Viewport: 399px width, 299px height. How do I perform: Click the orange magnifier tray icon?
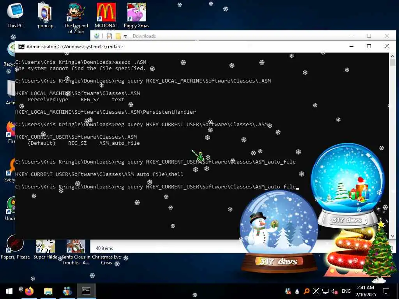(x=307, y=291)
